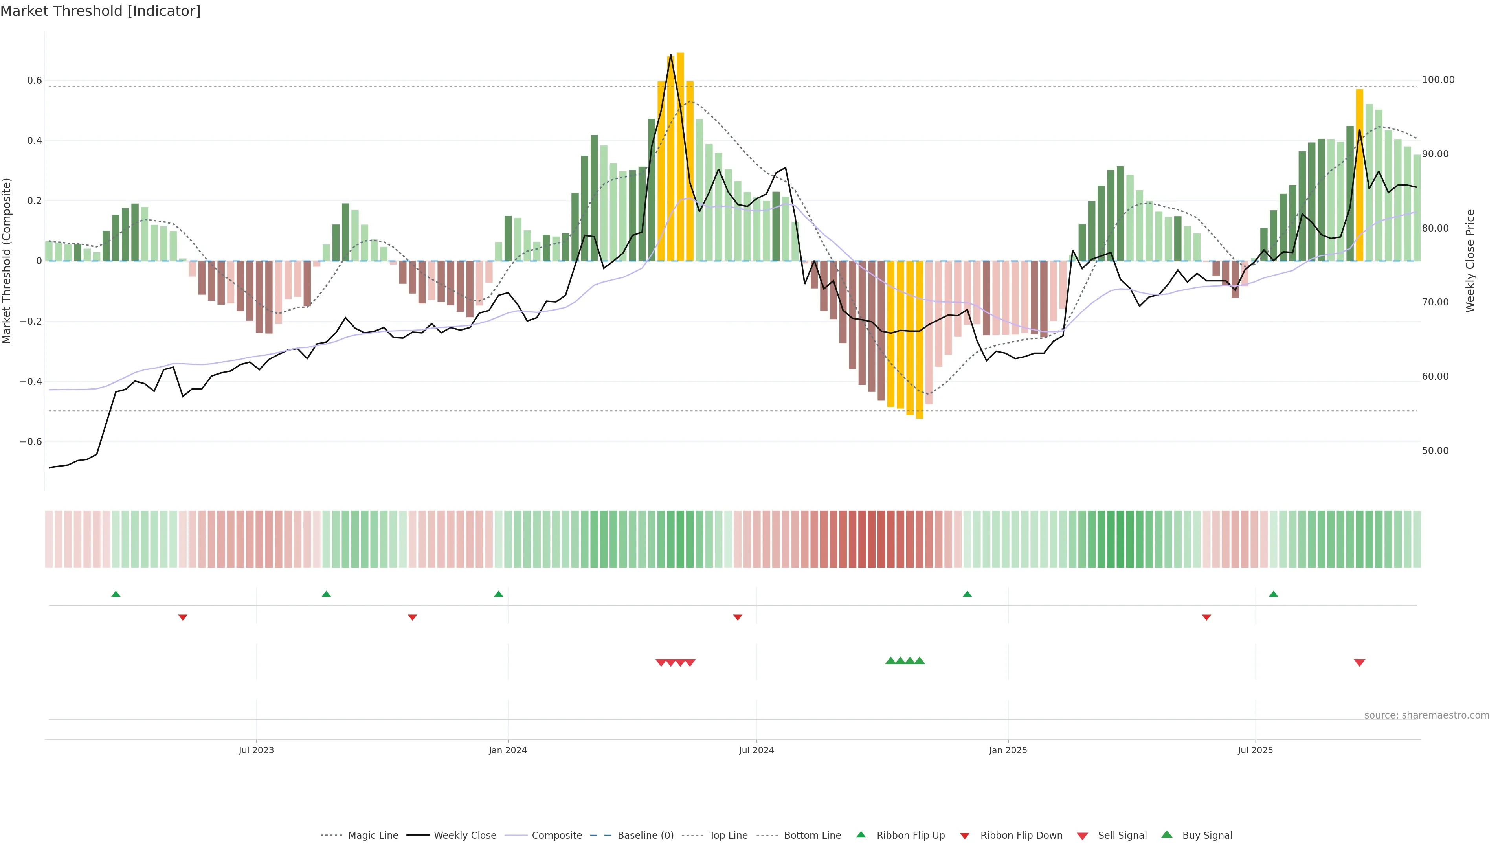Click the ribbon flip up marker before Jan 2025
The image size is (1509, 849).
(967, 594)
